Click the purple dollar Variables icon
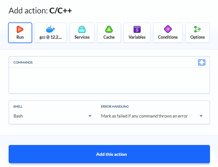Viewport: 218px width, 167px height. [137, 29]
